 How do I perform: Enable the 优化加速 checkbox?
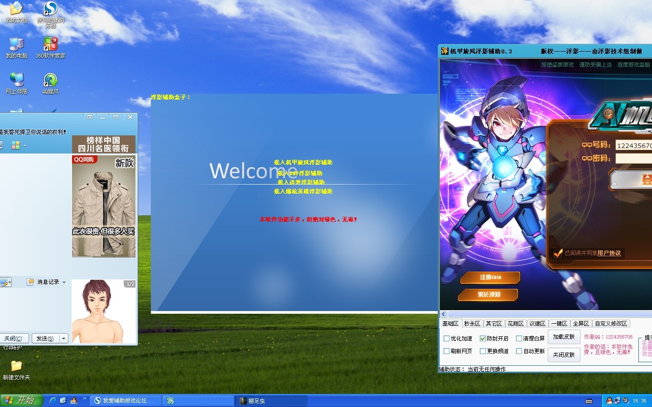tap(446, 339)
